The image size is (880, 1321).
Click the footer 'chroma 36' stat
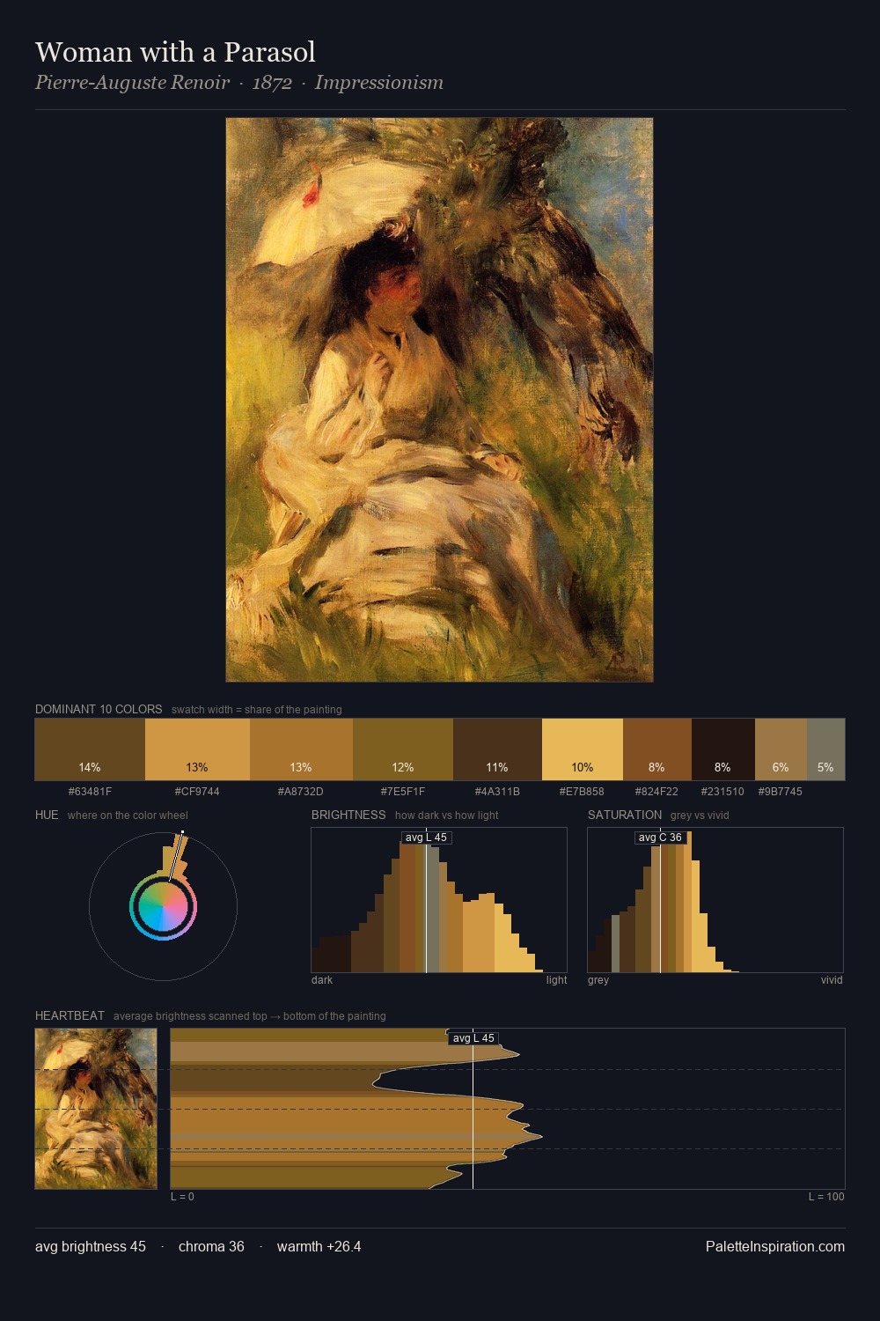pyautogui.click(x=211, y=1246)
